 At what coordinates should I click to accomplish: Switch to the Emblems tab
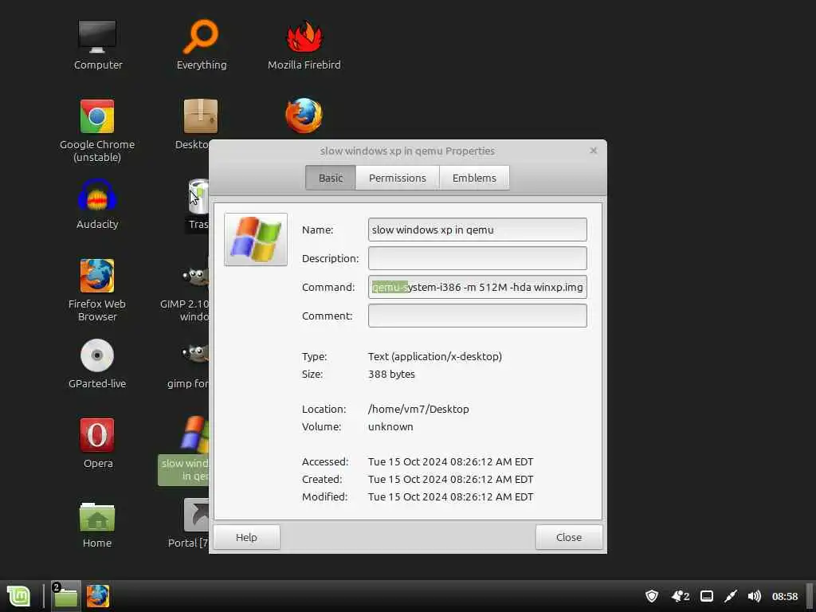(474, 178)
